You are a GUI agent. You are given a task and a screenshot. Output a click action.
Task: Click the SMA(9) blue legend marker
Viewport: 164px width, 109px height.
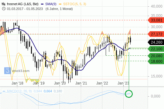[42, 4]
